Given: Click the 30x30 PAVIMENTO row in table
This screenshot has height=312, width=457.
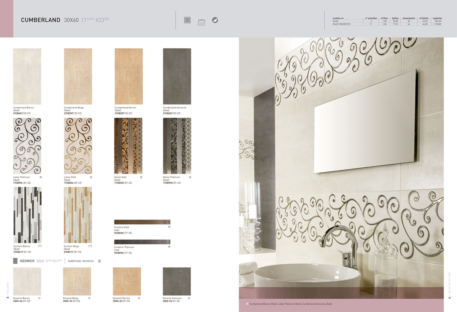Looking at the screenshot, I should pos(341,24).
